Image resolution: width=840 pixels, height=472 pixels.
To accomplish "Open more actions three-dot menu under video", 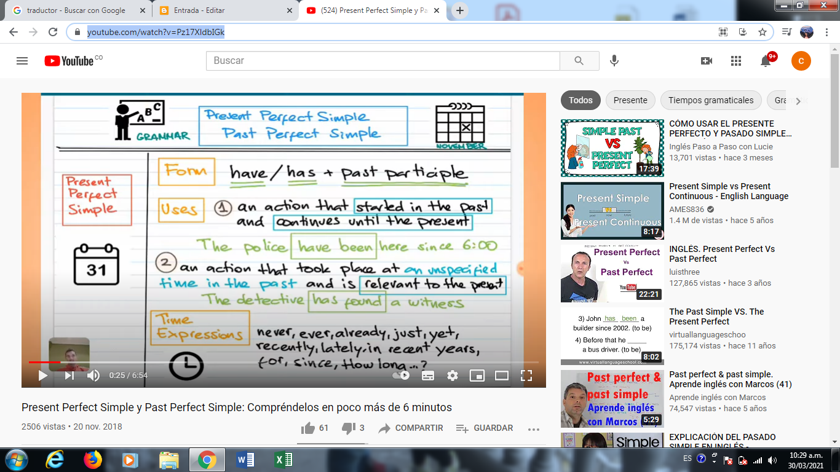I will [533, 428].
